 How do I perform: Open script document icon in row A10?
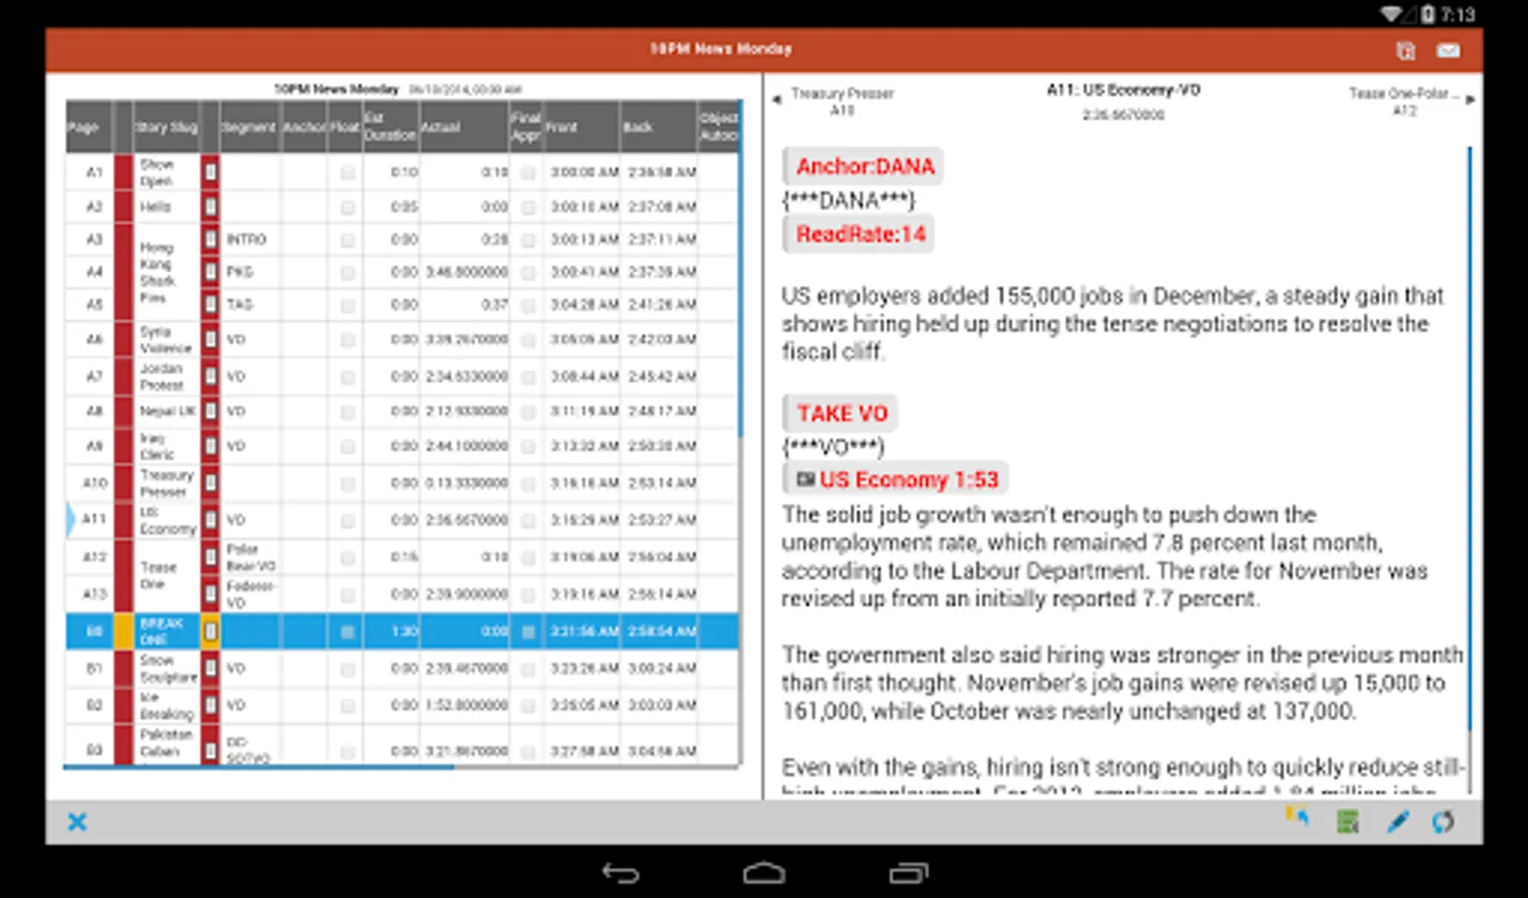[211, 483]
